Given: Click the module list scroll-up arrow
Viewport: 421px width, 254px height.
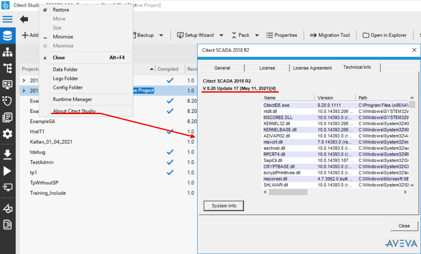Looking at the screenshot, I should [412, 98].
